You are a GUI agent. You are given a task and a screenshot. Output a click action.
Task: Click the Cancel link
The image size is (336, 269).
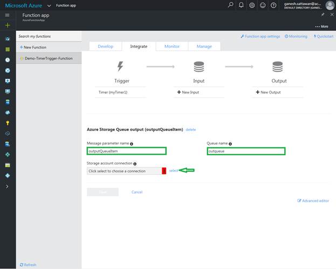pyautogui.click(x=136, y=192)
